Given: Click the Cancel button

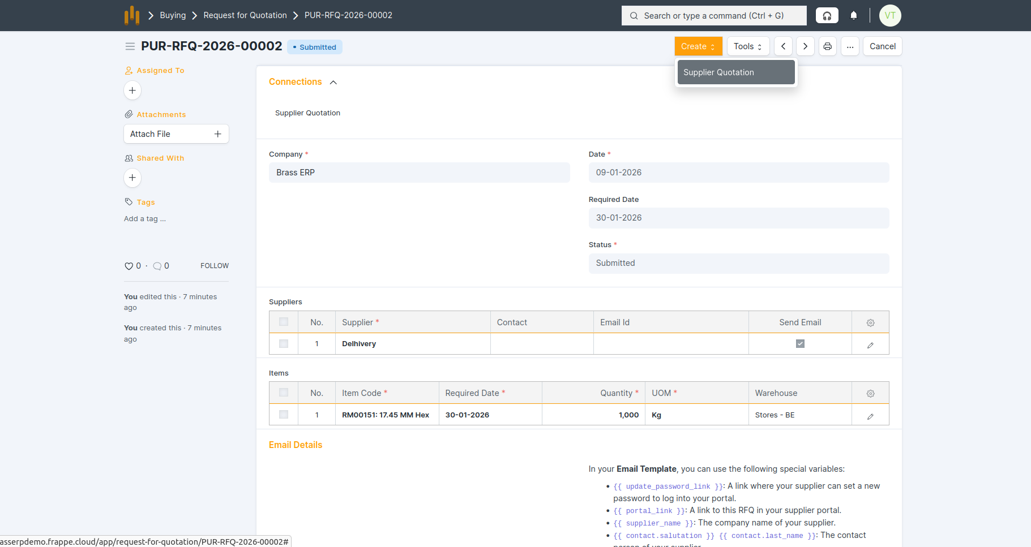Looking at the screenshot, I should point(882,46).
